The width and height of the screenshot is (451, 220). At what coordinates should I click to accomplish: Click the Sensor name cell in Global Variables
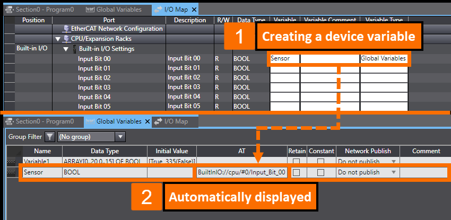pos(42,172)
